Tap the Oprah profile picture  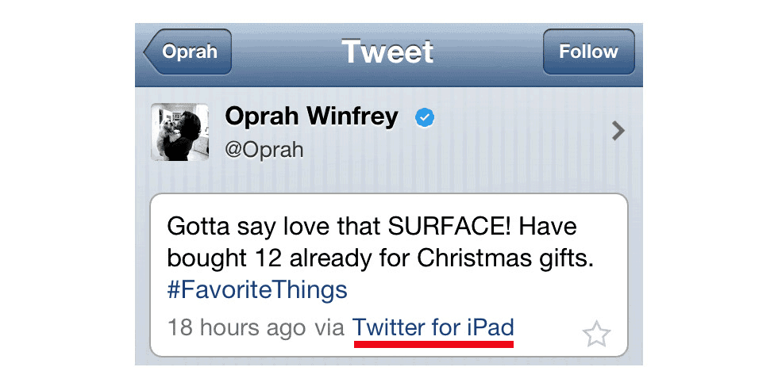[179, 132]
